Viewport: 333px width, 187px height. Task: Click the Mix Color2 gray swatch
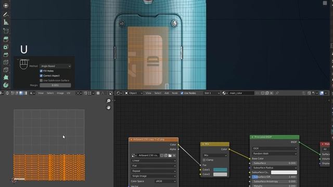point(220,175)
